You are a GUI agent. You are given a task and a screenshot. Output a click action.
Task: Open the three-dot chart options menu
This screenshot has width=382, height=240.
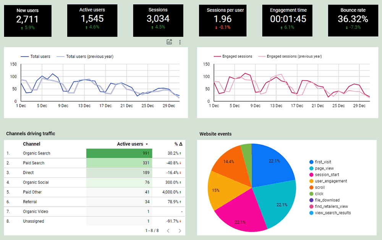[180, 42]
